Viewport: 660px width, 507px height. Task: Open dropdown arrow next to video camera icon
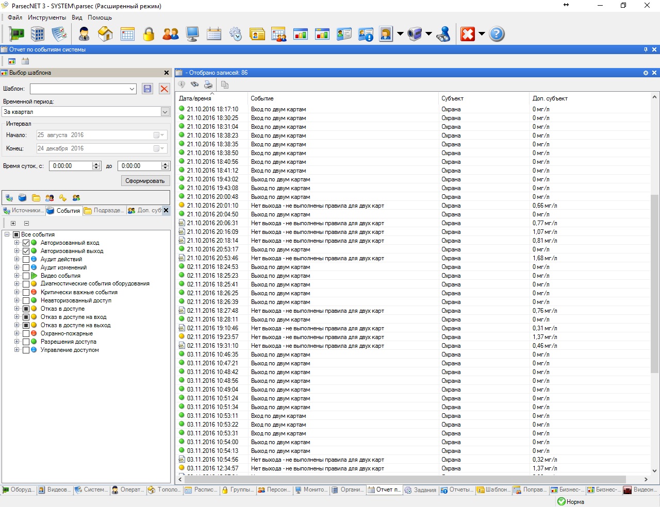[428, 34]
